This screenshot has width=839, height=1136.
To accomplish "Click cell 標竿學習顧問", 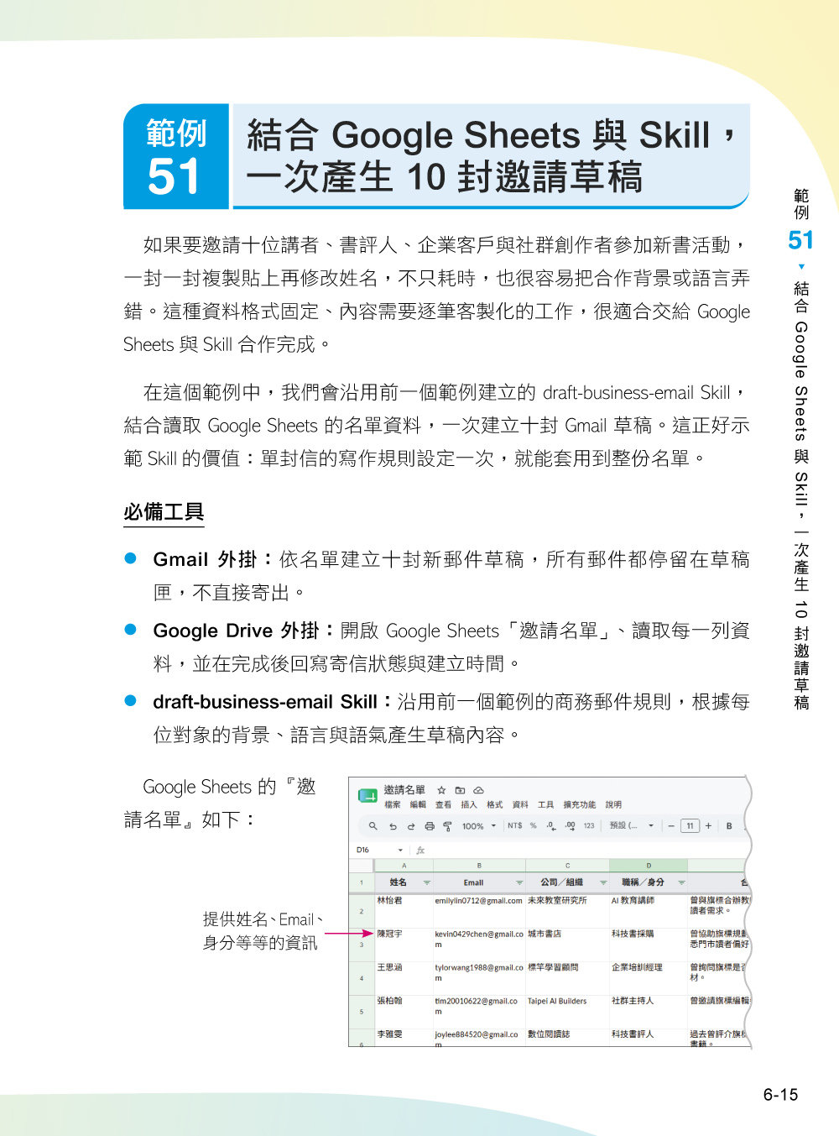I will (567, 978).
